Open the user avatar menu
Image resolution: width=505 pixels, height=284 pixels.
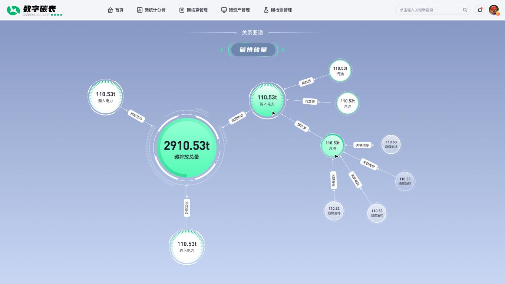[494, 10]
